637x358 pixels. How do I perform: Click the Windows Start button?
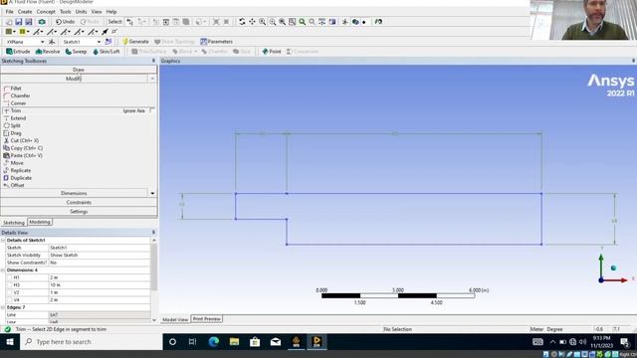coord(10,342)
